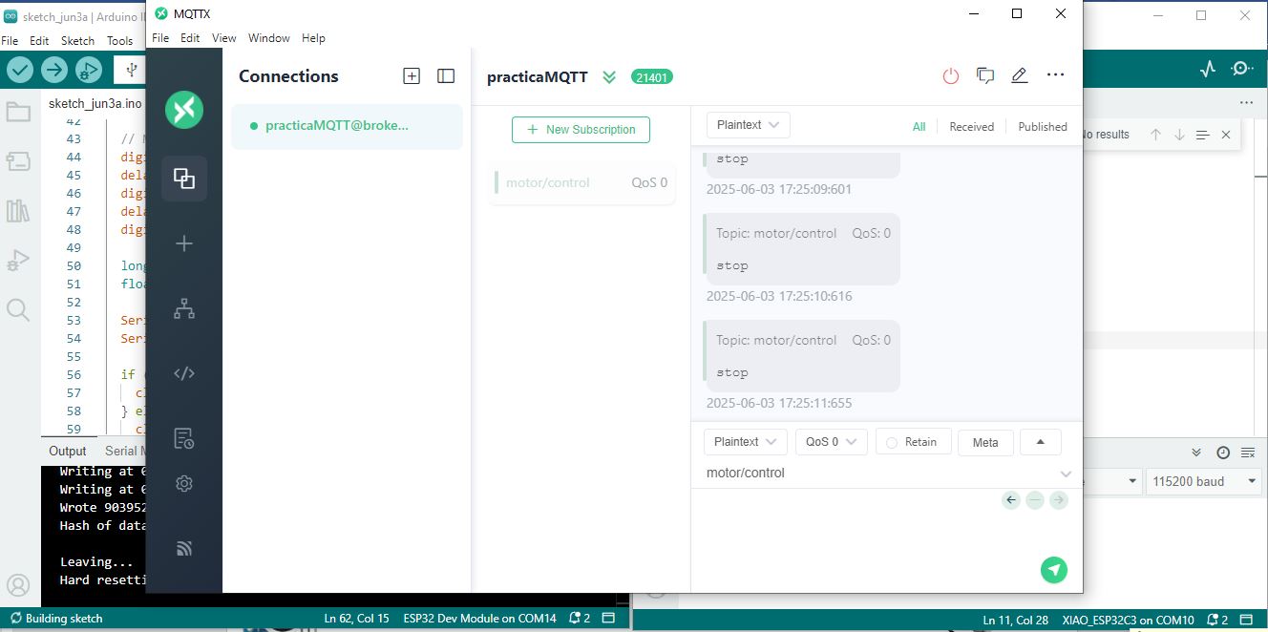The height and width of the screenshot is (632, 1268).
Task: Click New Subscription button
Action: coord(581,130)
